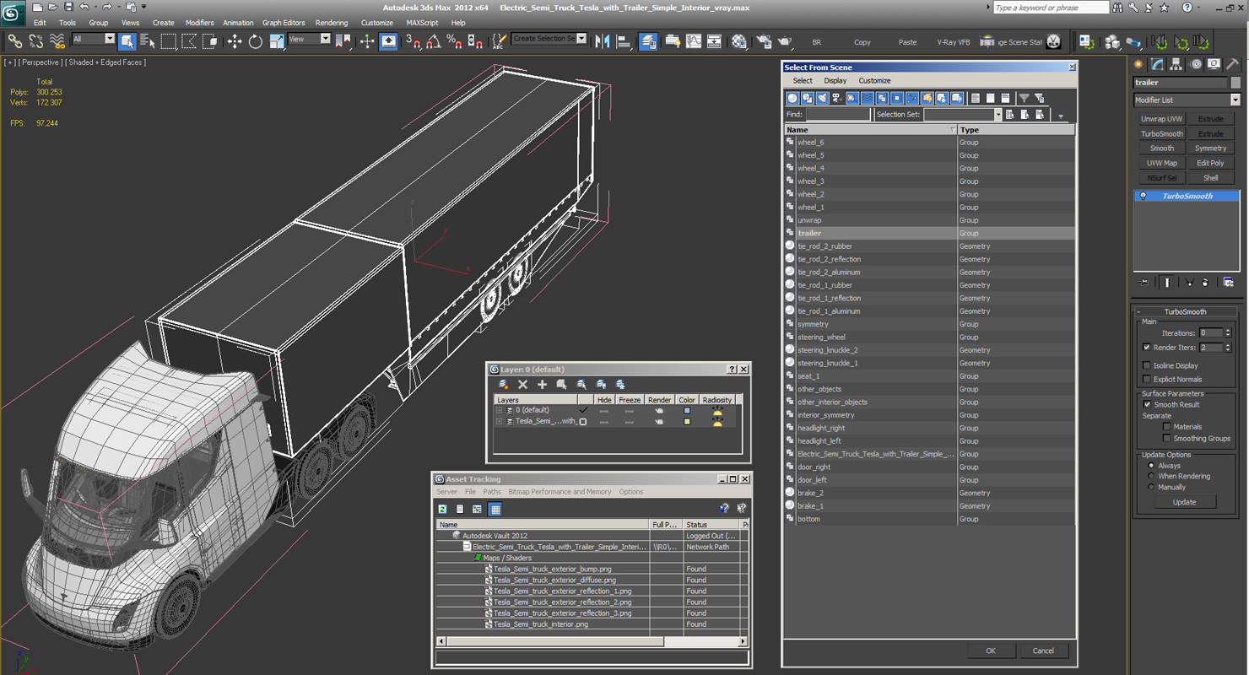This screenshot has width=1249, height=675.
Task: Click the Symmetry modifier button
Action: tap(1210, 148)
